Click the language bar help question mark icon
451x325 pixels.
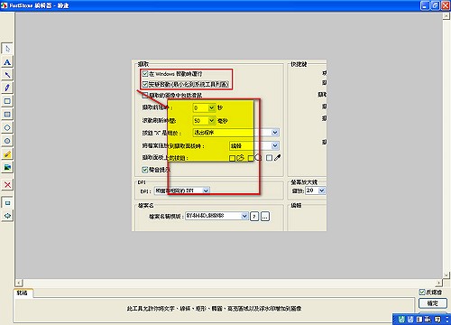437,320
